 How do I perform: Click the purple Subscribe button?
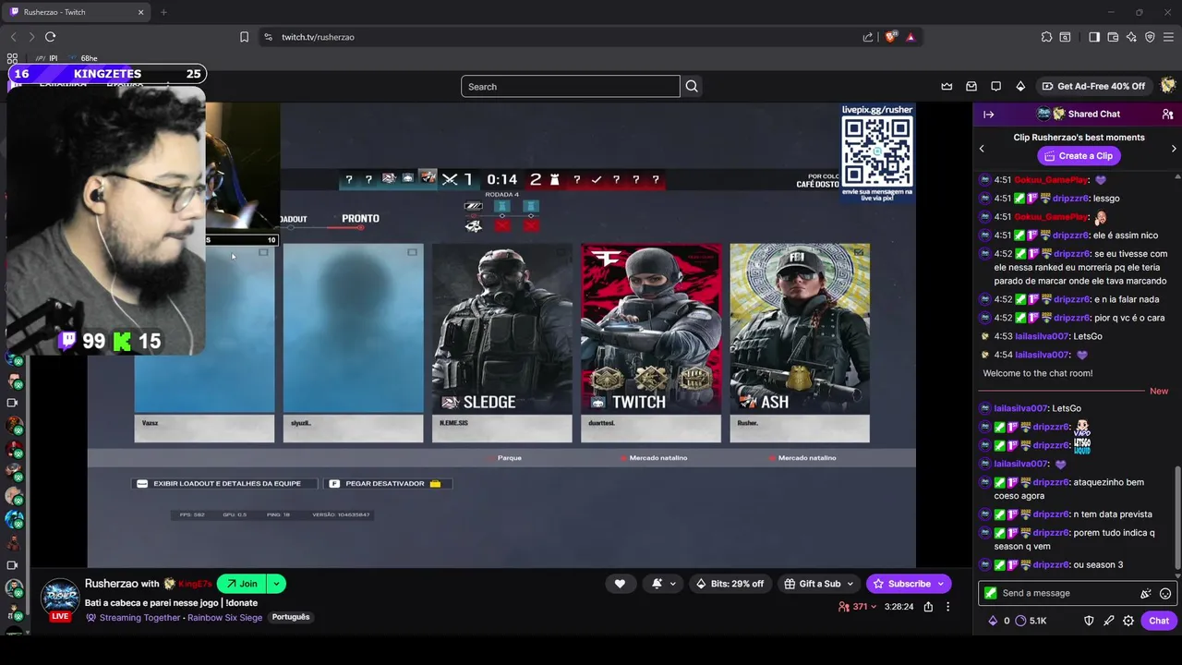pyautogui.click(x=909, y=584)
